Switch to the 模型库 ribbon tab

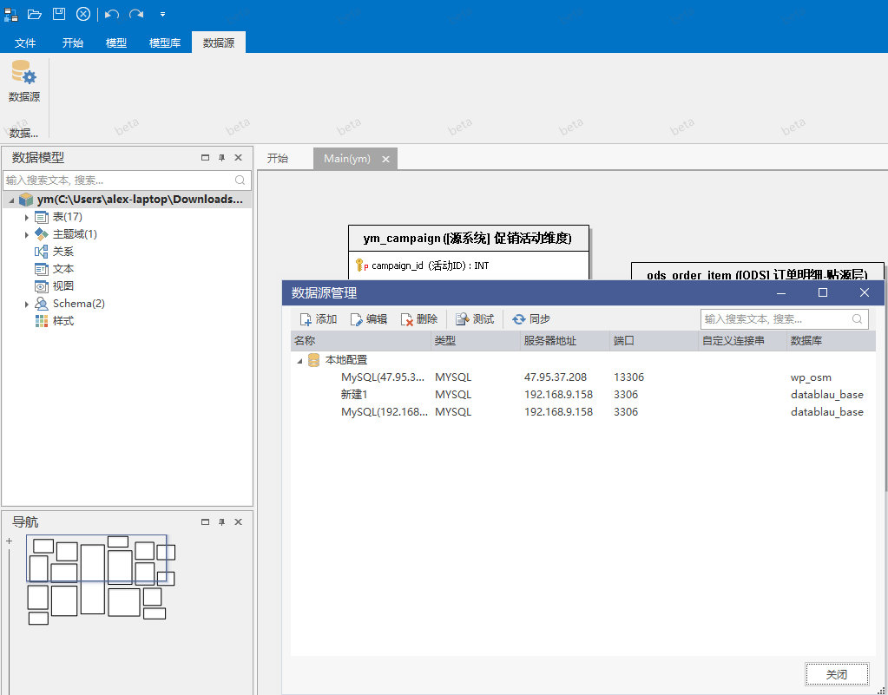click(165, 43)
